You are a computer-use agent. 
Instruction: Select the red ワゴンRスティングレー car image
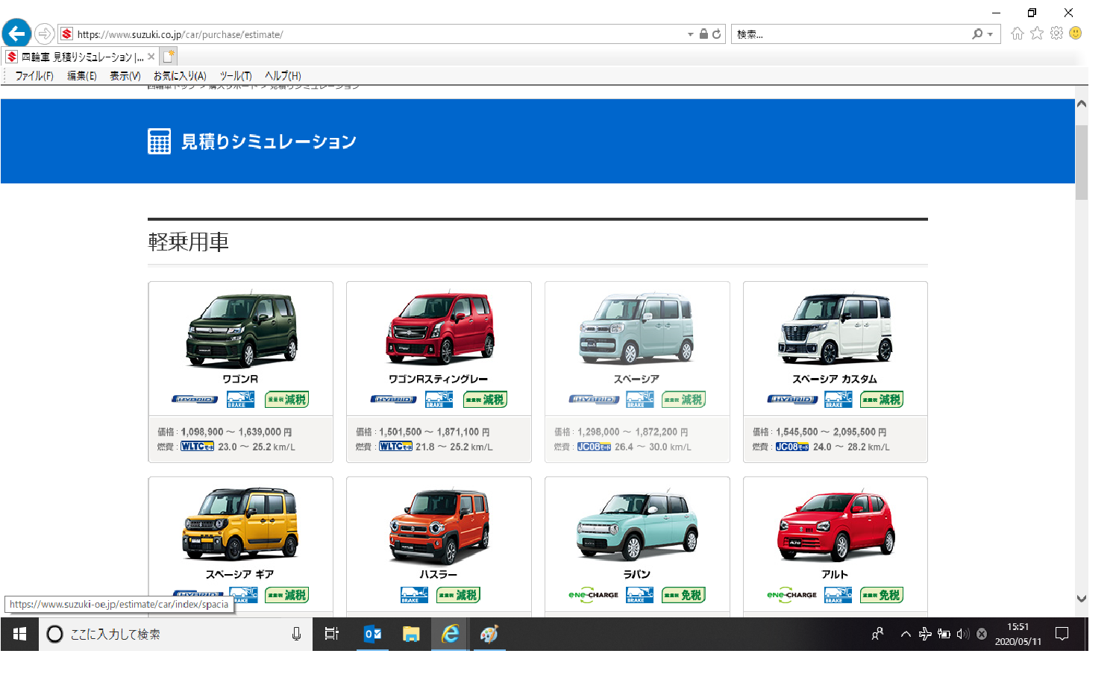tap(439, 330)
